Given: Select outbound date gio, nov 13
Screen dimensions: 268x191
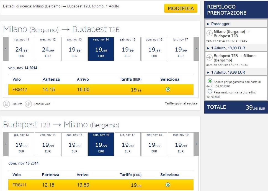Looking at the screenshot, I should (x=74, y=49).
